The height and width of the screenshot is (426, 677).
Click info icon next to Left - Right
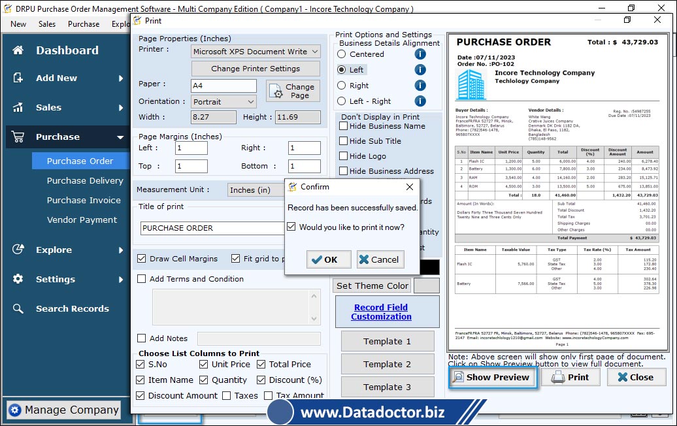click(x=420, y=101)
